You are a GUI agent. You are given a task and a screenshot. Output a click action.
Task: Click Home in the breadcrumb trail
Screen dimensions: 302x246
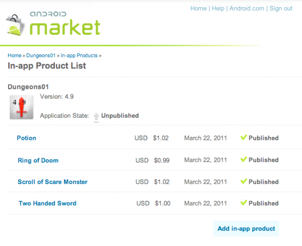15,55
